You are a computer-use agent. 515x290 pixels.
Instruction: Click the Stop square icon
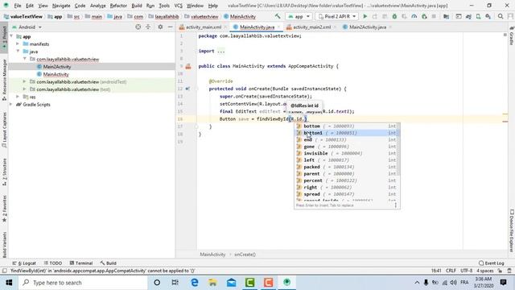[x=434, y=16]
